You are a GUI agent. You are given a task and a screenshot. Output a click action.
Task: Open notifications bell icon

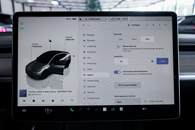tap(153, 25)
